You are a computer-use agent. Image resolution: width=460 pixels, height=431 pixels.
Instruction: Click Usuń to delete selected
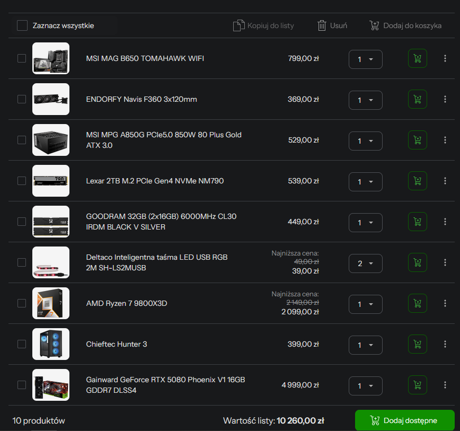click(332, 25)
